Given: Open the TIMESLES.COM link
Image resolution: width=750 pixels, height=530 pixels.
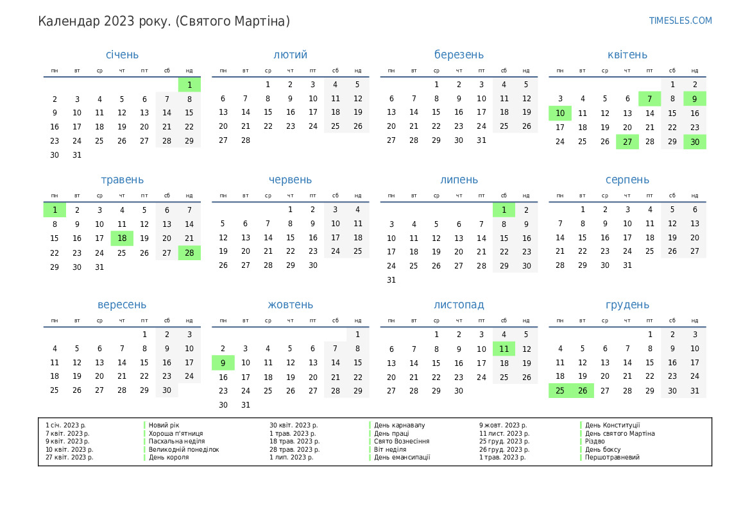Looking at the screenshot, I should pyautogui.click(x=680, y=21).
